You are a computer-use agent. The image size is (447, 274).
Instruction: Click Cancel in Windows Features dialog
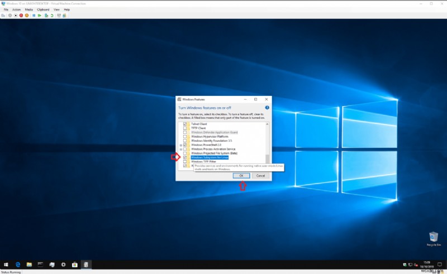(260, 176)
